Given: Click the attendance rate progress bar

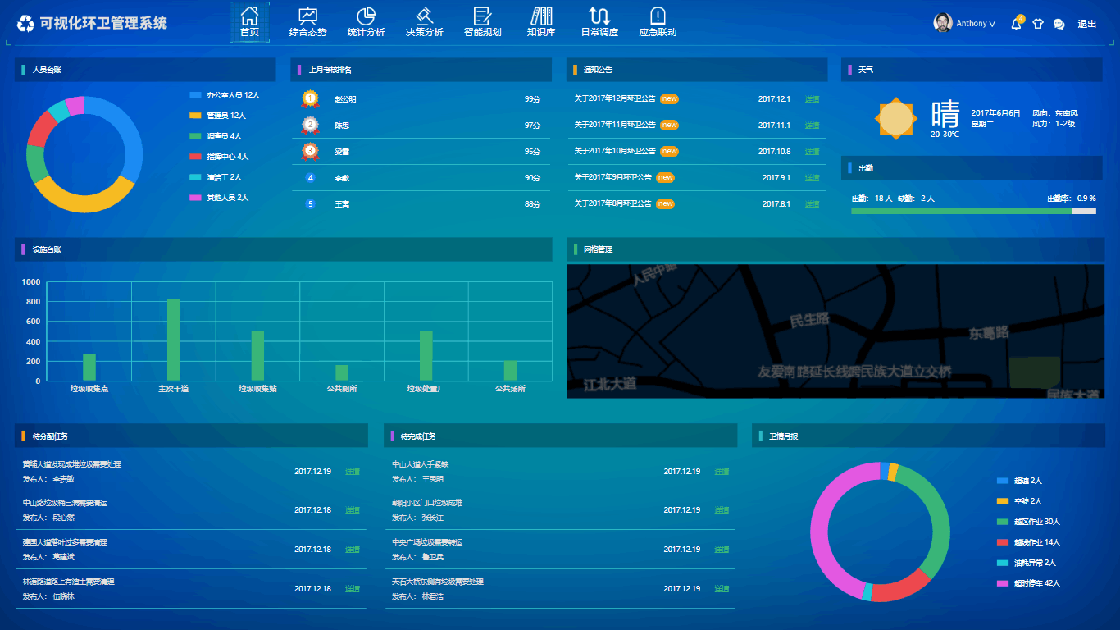Looking at the screenshot, I should [973, 211].
